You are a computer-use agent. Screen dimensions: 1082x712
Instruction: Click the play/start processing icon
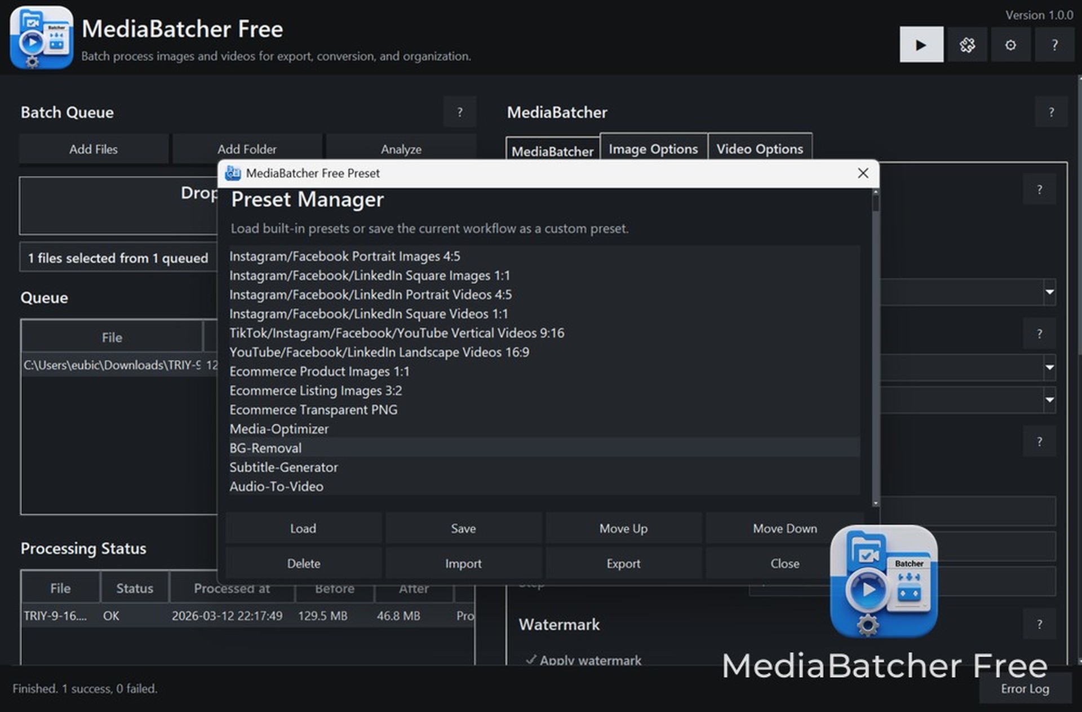click(x=921, y=45)
